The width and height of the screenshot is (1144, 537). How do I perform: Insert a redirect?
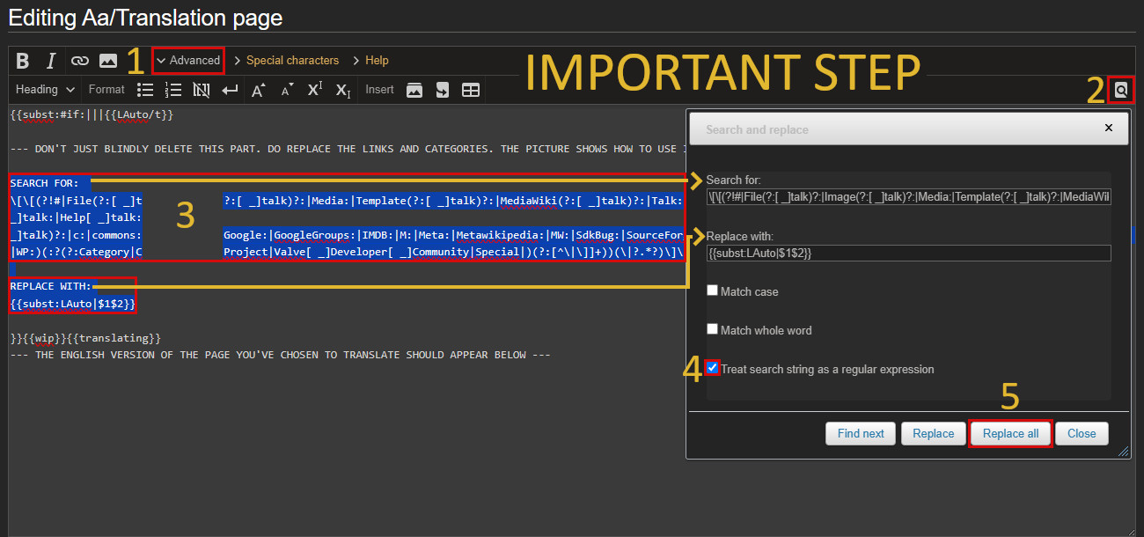(443, 90)
